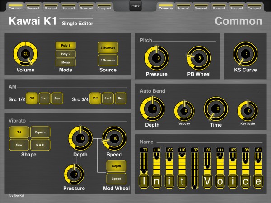Set Src 1/2 AM to Off
271x203 pixels.
click(32, 98)
